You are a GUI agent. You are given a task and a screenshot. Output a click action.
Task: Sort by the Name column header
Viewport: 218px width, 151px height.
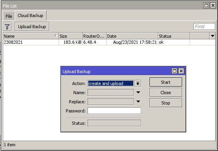(31, 36)
